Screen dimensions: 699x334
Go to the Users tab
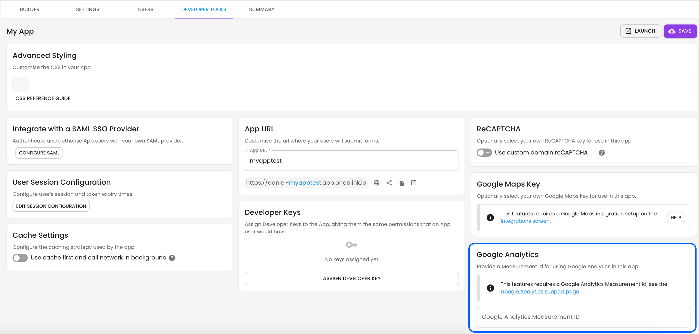[x=146, y=10]
